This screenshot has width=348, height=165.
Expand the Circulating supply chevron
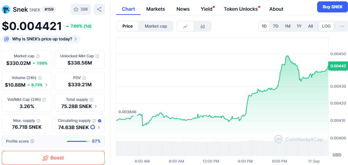click(99, 127)
